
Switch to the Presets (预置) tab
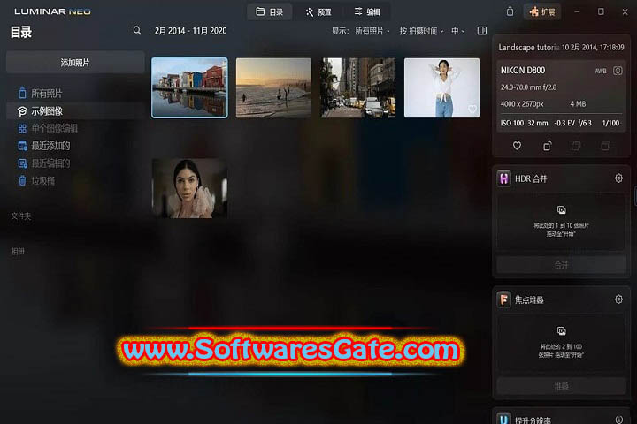click(318, 12)
